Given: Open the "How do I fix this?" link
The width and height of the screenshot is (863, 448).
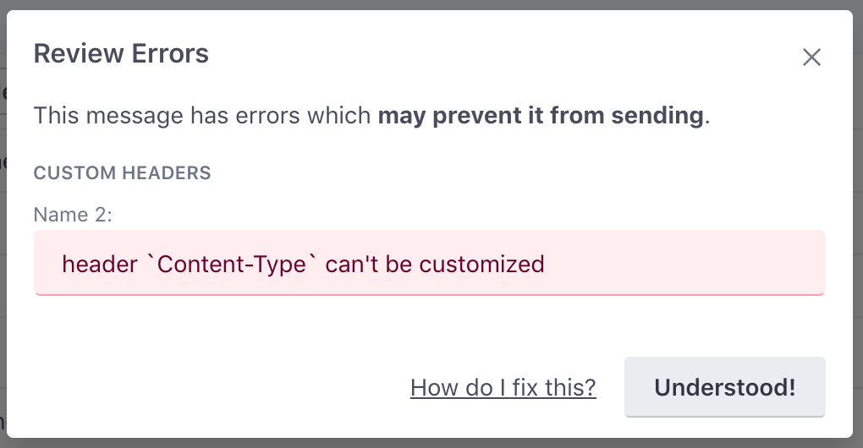Looking at the screenshot, I should (503, 388).
